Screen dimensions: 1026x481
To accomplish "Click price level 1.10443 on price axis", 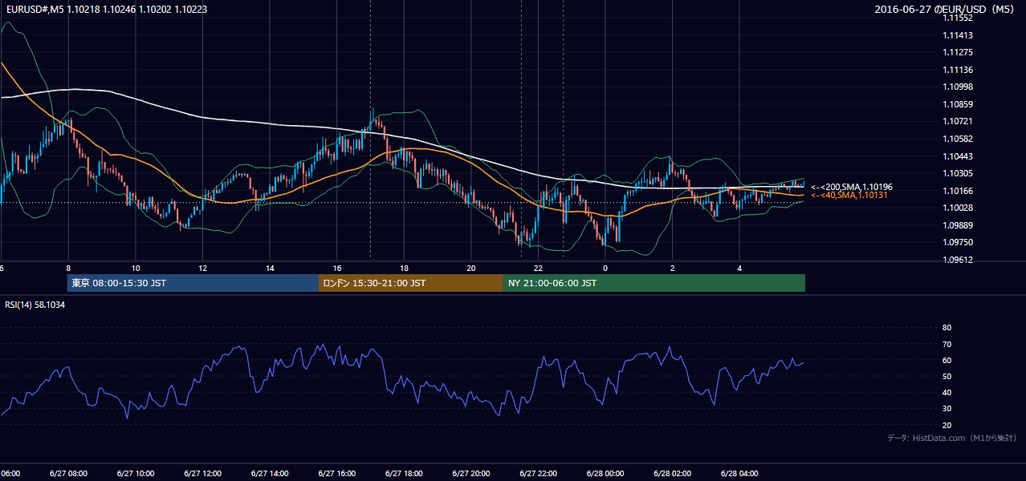I will click(958, 156).
